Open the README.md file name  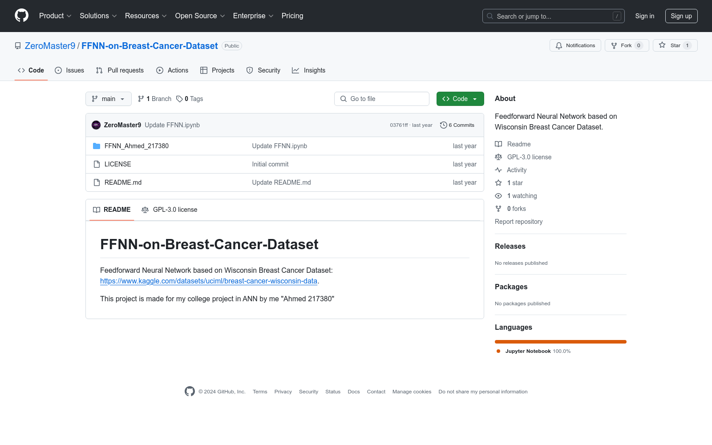[123, 182]
